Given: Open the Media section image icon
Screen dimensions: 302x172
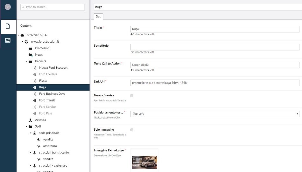Looking at the screenshot, I should pyautogui.click(x=8, y=40).
